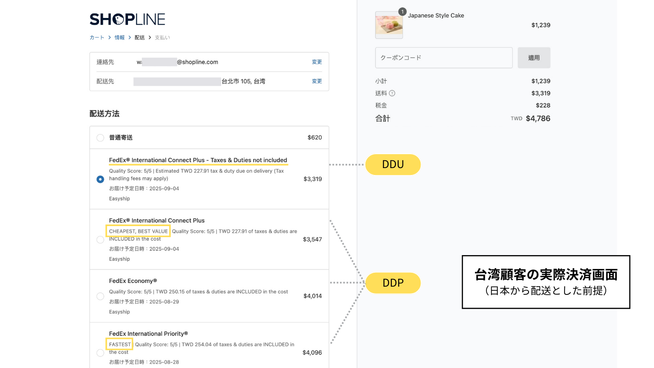Select the 普通寄送 shipping radio button
The width and height of the screenshot is (654, 368).
100,138
